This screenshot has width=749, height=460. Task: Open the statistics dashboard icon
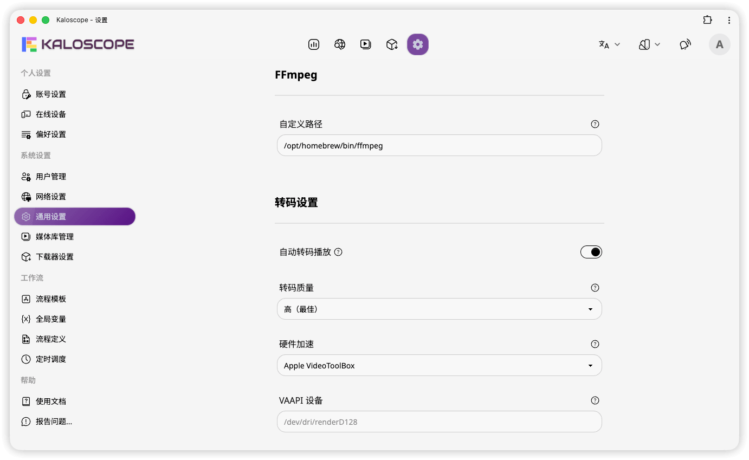pyautogui.click(x=314, y=44)
